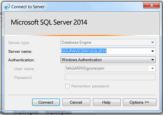Image resolution: width=163 pixels, height=115 pixels.
Task: Click the highlighted server name GOURAV272401\SQL2014
Action: 84,51
